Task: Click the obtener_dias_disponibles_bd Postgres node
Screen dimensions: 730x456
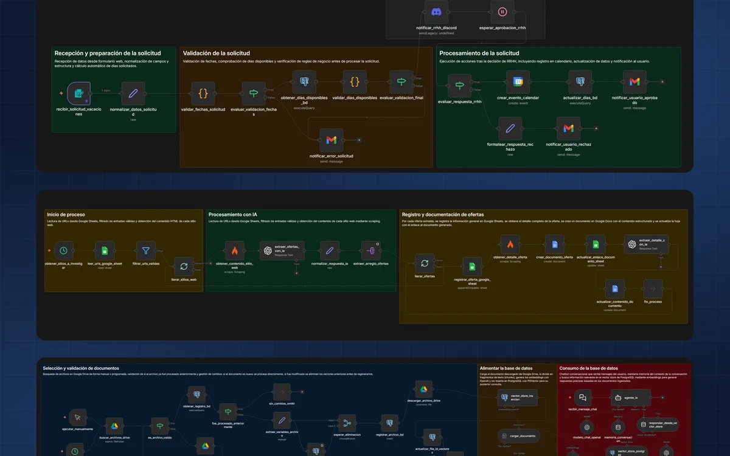Action: click(304, 81)
